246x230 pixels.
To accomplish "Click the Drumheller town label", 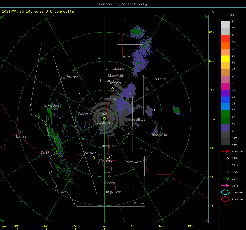I will pos(160,135).
